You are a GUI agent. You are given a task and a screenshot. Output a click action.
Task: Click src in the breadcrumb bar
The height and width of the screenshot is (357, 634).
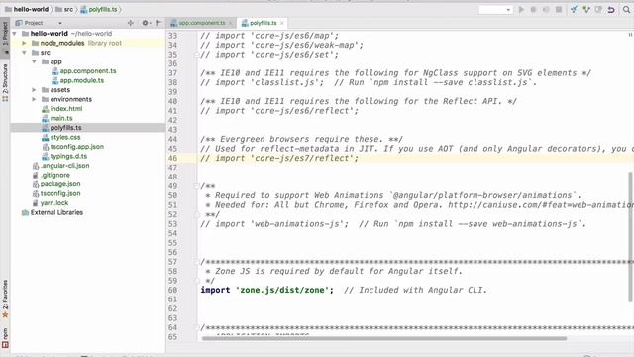click(64, 9)
